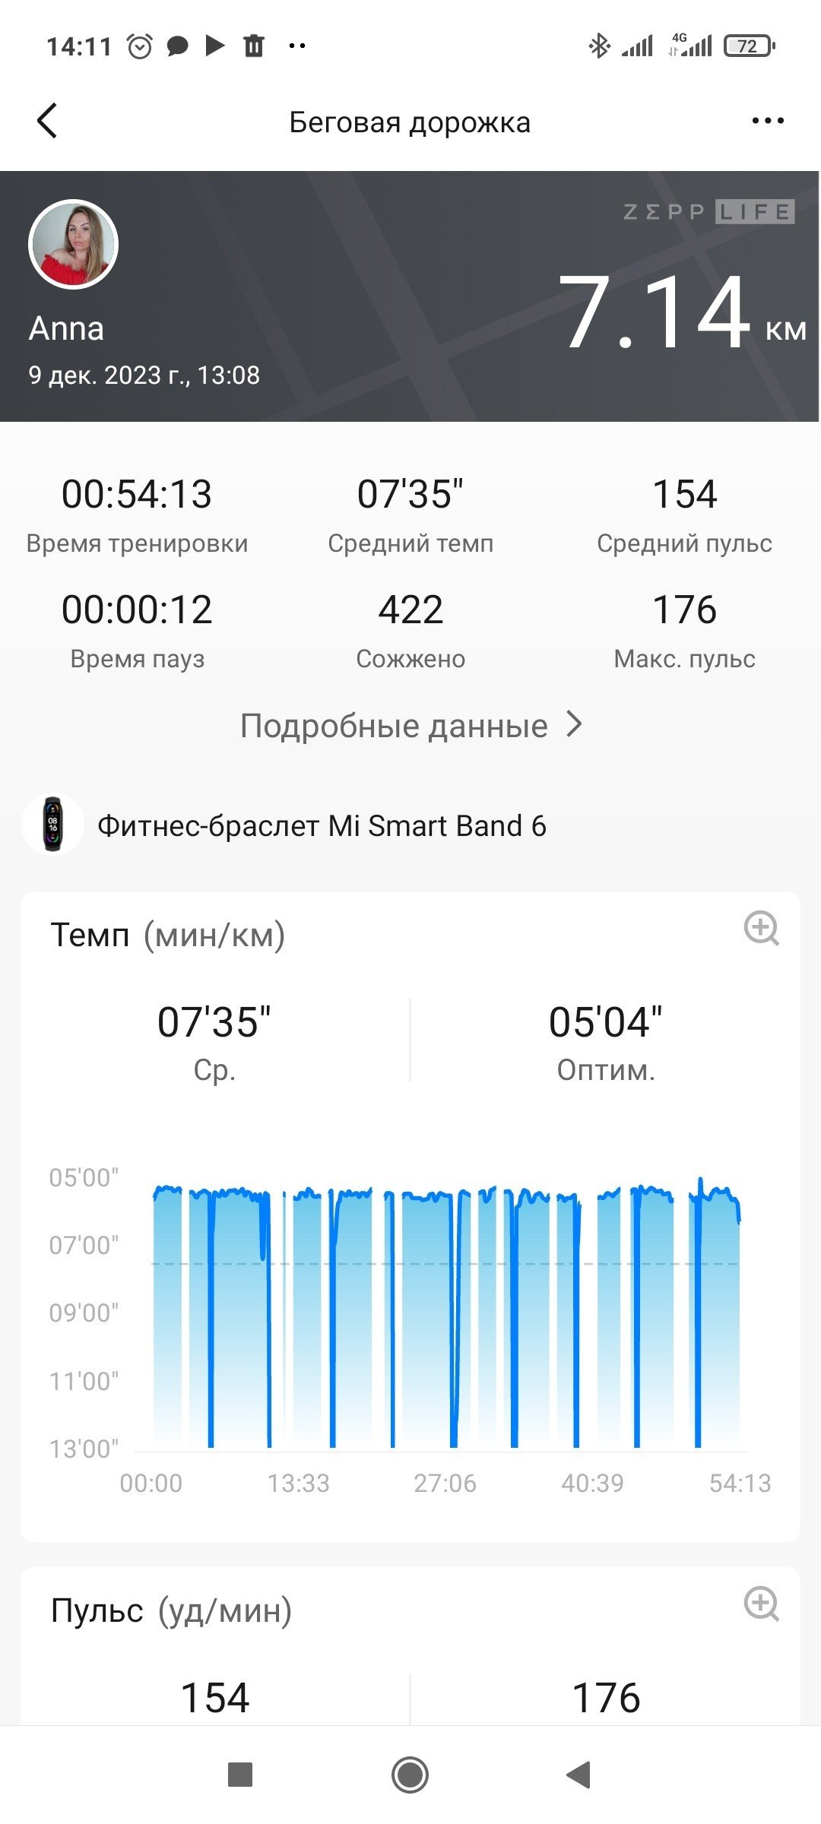Tap the Средний темп 07'35" stat

tap(410, 515)
